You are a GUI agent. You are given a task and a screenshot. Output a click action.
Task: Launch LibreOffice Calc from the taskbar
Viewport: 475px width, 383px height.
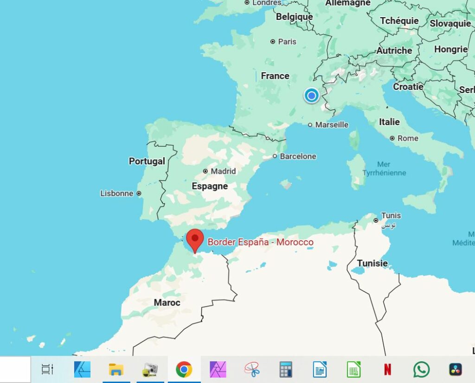click(x=353, y=369)
